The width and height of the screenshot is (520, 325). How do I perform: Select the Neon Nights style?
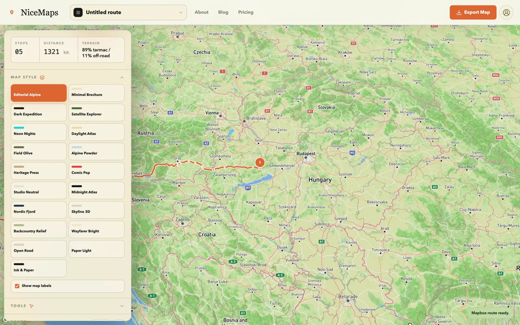[x=39, y=132]
